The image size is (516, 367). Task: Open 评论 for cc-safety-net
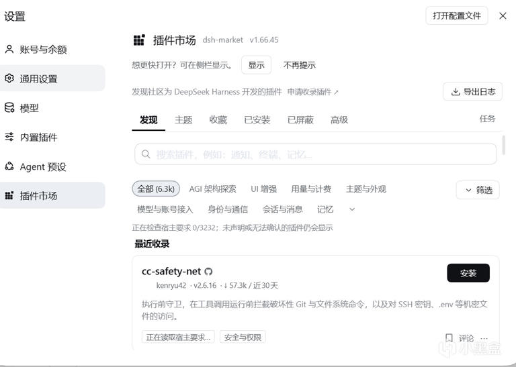[466, 338]
